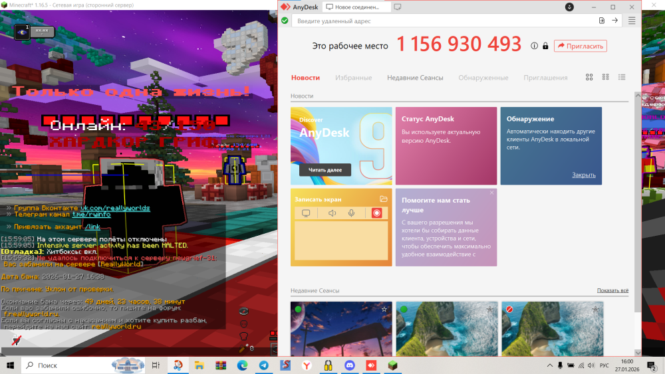Click the /link command in Minecraft chat
Viewport: 665px width, 374px height.
(x=92, y=227)
